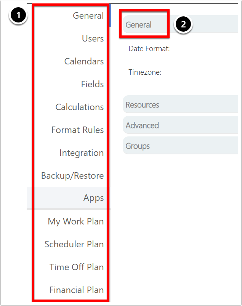242x306 pixels.
Task: Expand the Advanced section
Action: click(x=180, y=125)
